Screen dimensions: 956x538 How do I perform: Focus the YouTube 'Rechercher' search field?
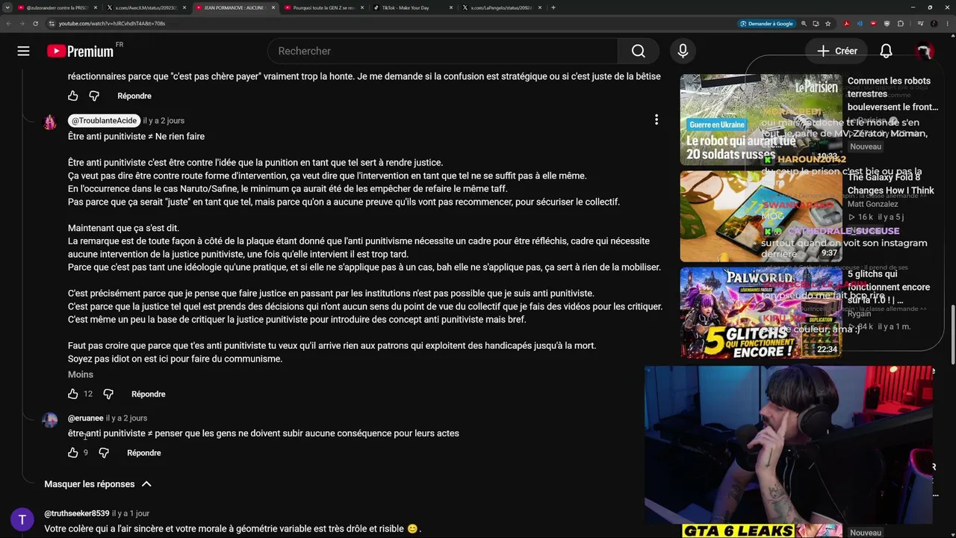point(442,51)
